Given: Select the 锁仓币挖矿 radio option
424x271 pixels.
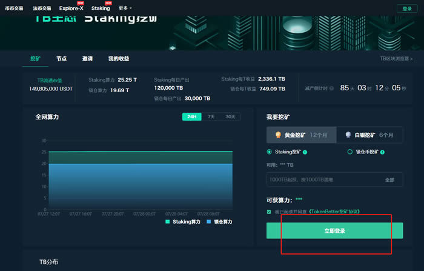Looking at the screenshot, I should tap(349, 152).
